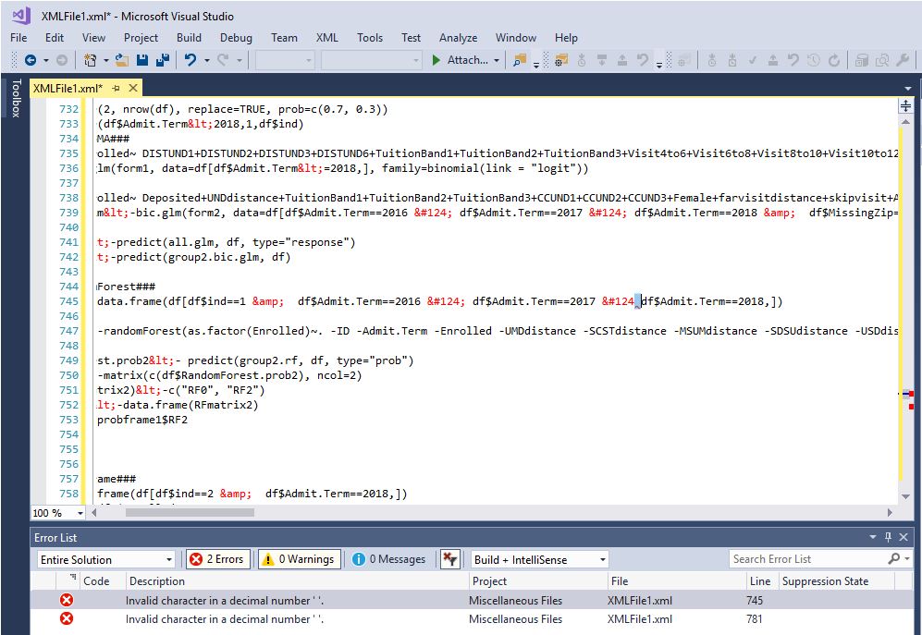Click the database icon in the toolbar
Screen dimensions: 922x635
click(x=862, y=60)
